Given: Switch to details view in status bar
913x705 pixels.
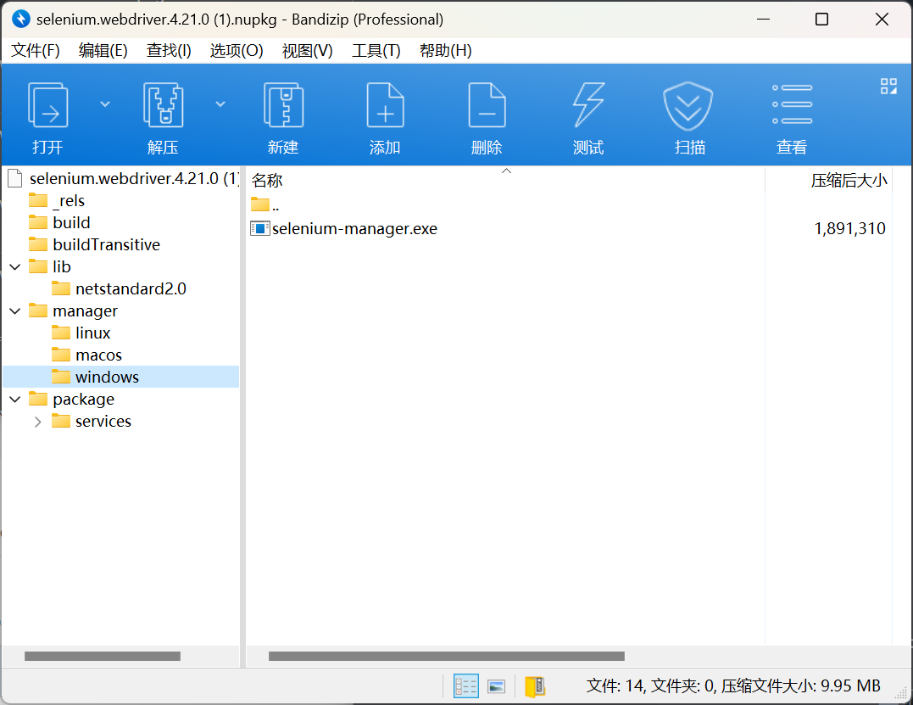Looking at the screenshot, I should coord(466,686).
